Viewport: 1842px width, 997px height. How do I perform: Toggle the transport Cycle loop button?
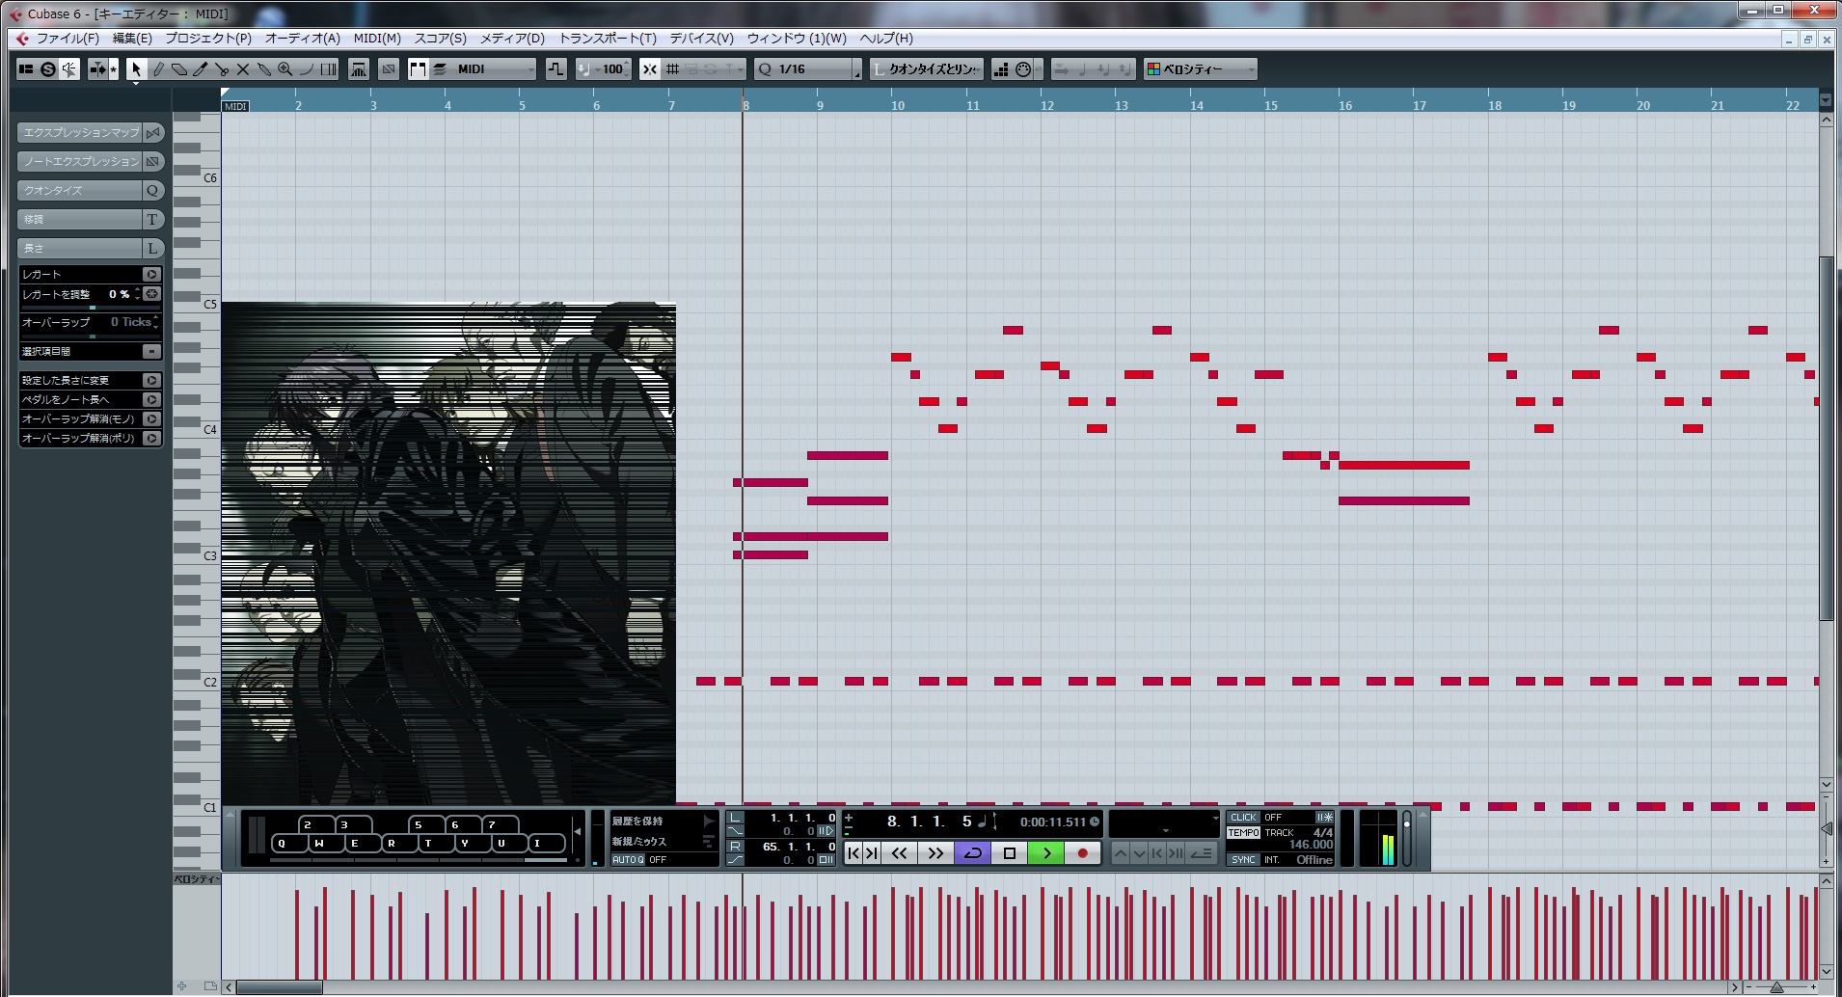pos(973,853)
